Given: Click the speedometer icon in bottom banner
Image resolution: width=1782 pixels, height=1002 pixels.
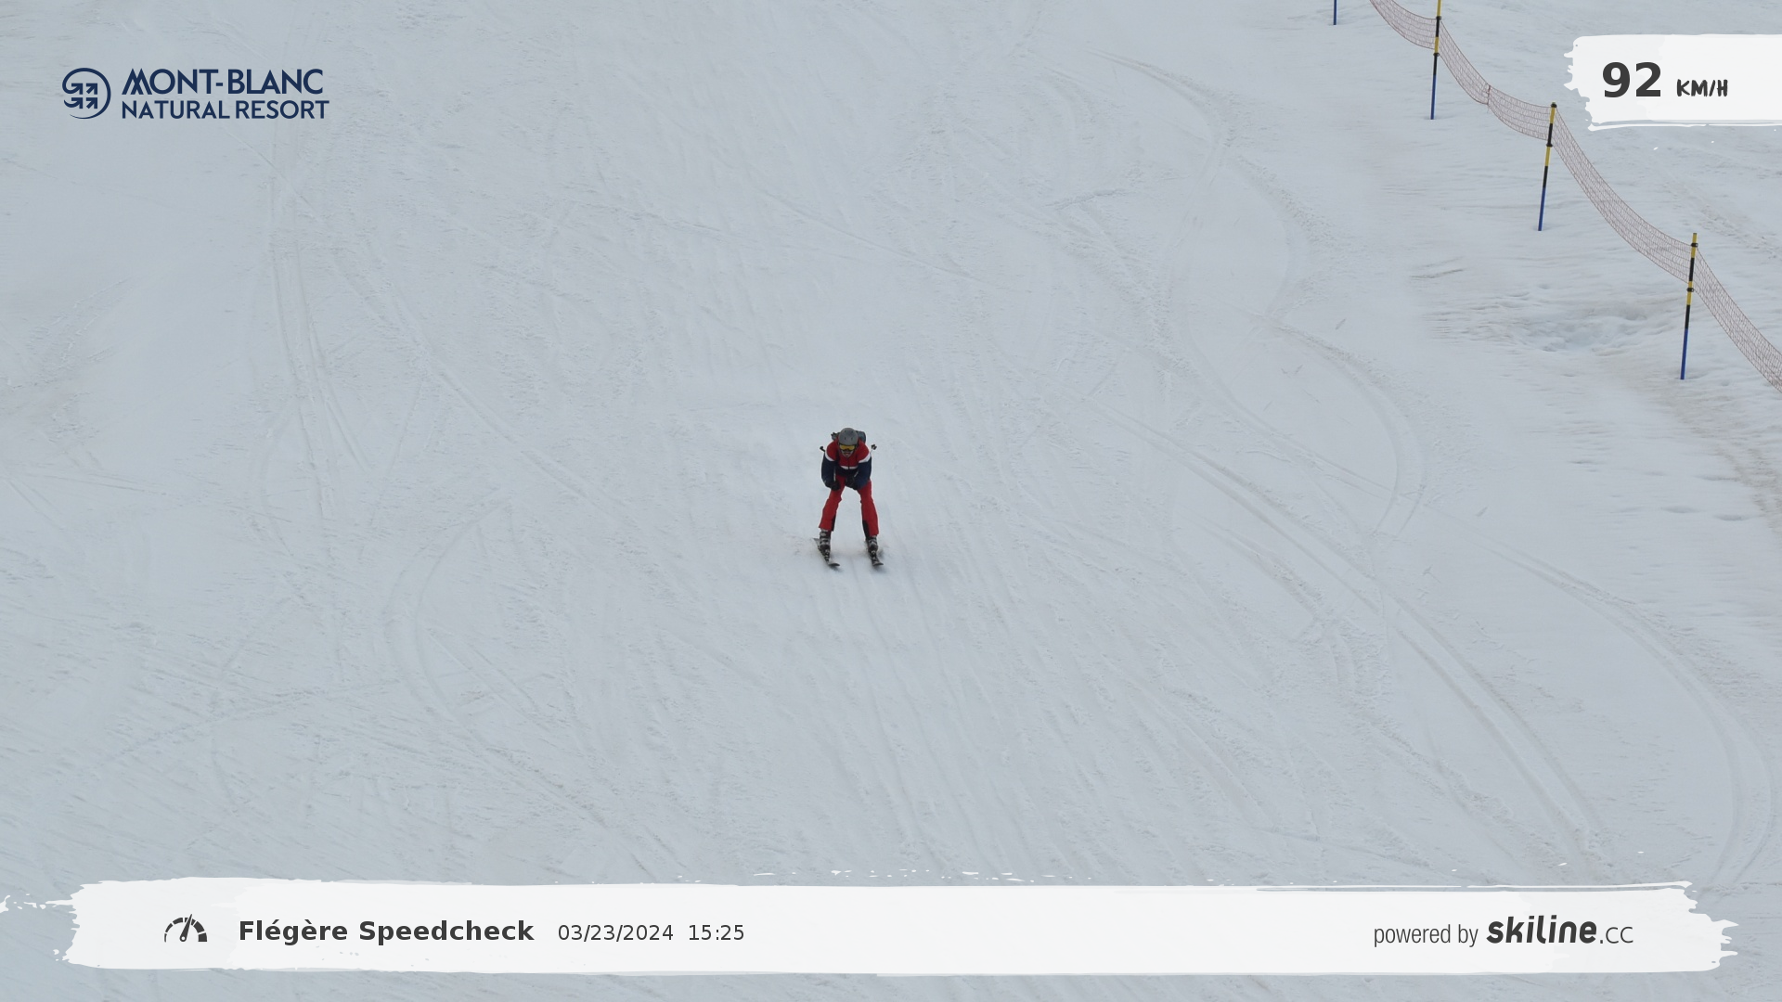Looking at the screenshot, I should [186, 930].
